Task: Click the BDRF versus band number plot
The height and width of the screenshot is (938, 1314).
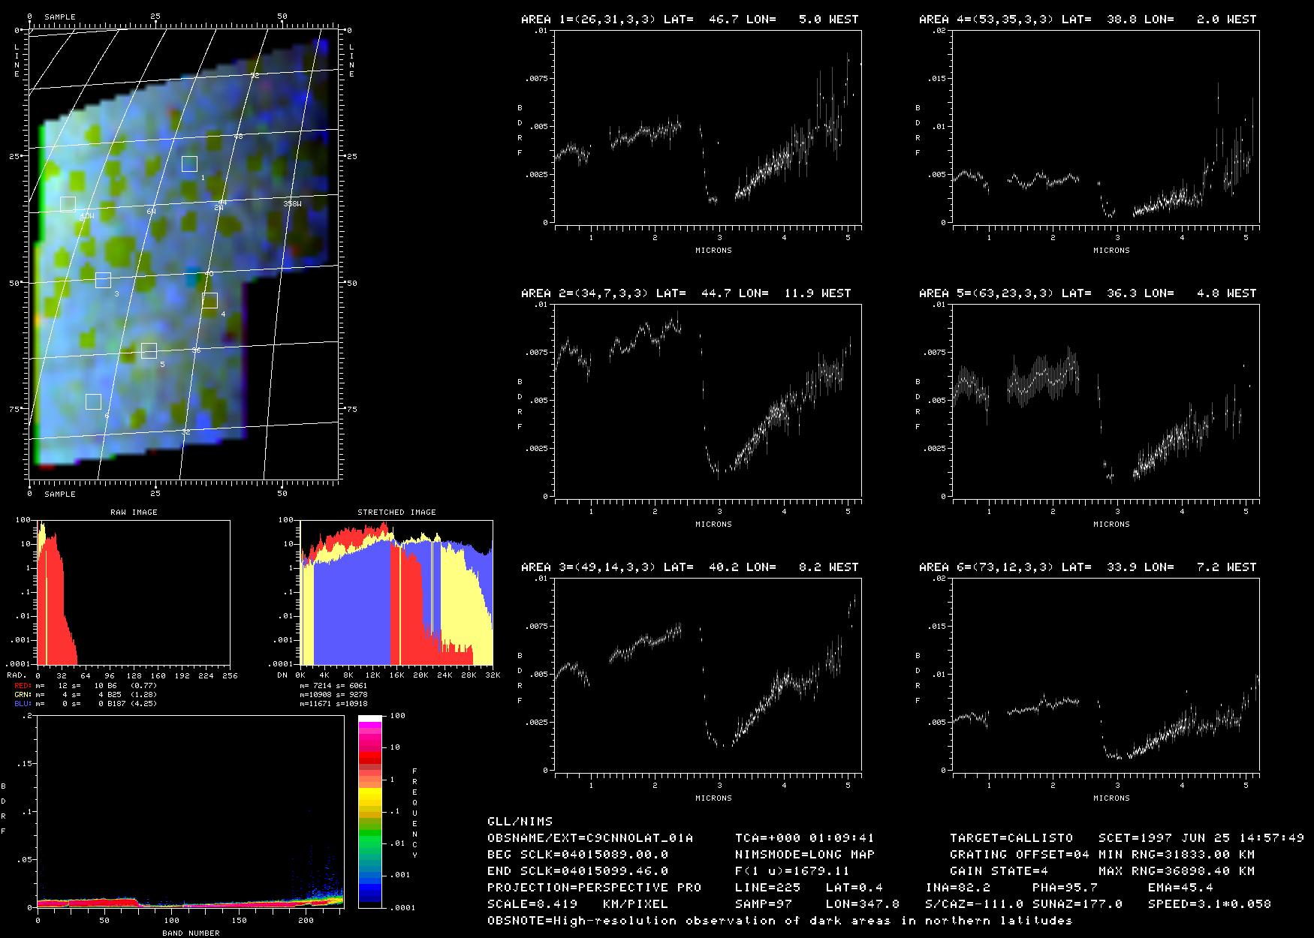Action: [190, 812]
